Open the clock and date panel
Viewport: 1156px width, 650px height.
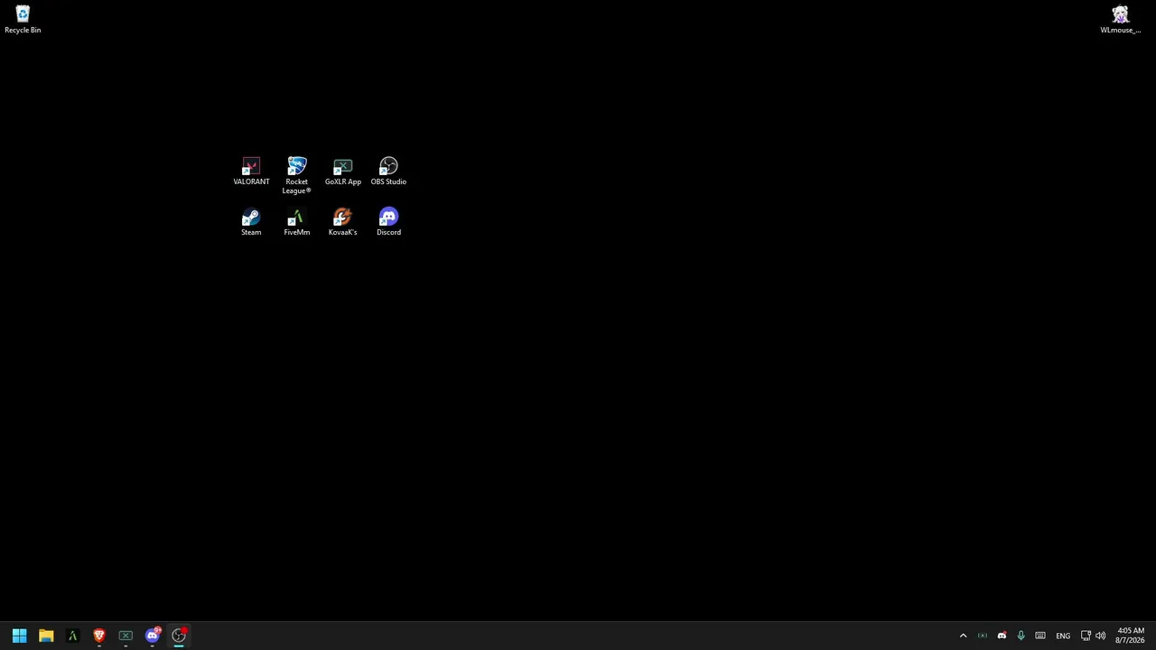point(1130,636)
